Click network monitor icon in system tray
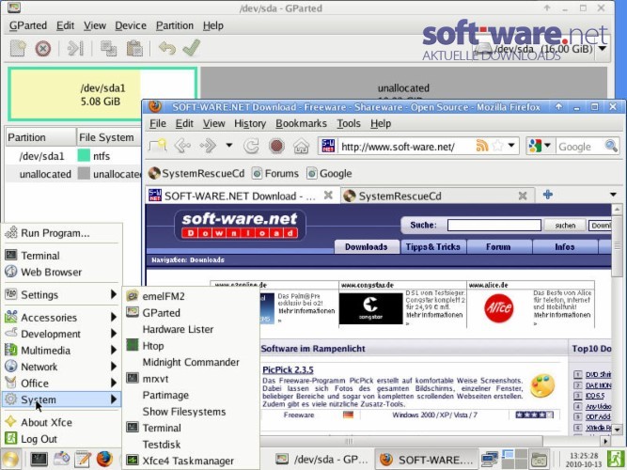 [x=490, y=460]
